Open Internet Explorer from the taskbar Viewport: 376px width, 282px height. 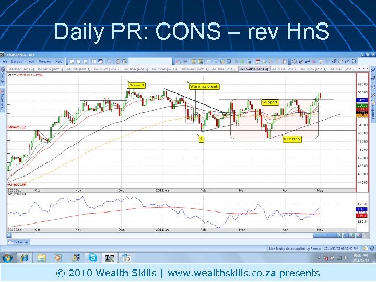(x=25, y=258)
